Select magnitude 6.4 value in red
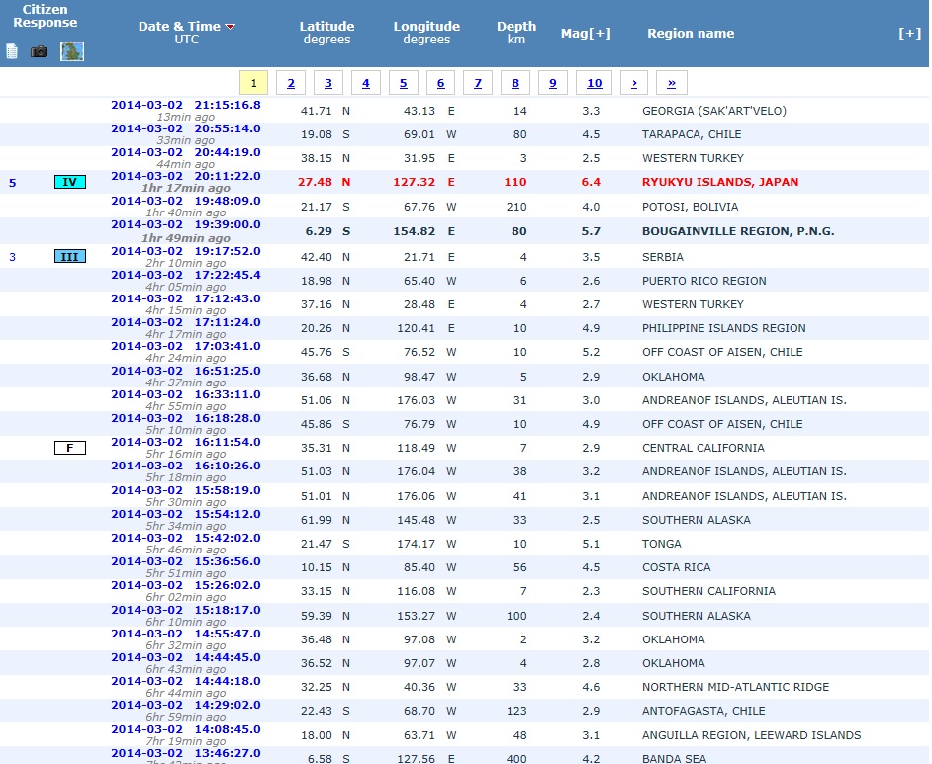The image size is (932, 764). click(591, 182)
